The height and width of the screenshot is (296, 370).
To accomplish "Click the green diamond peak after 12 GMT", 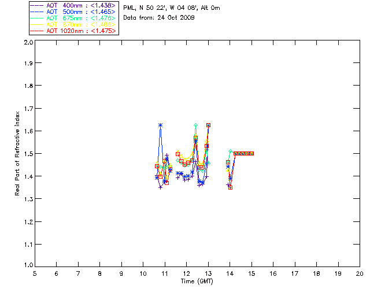I will 195,125.
